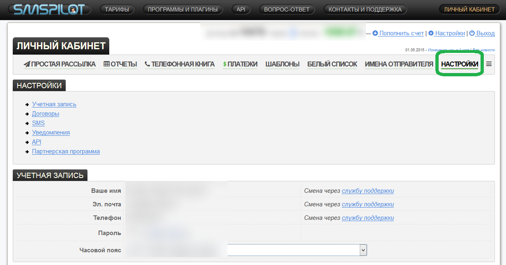Open the Шаблоны tab
The height and width of the screenshot is (265, 506).
coord(282,64)
